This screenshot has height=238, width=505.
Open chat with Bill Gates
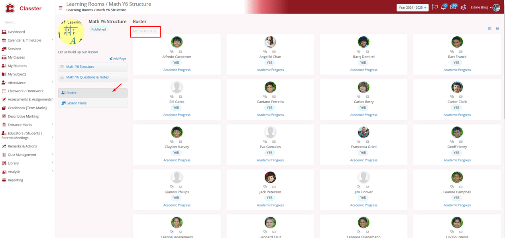172,96
